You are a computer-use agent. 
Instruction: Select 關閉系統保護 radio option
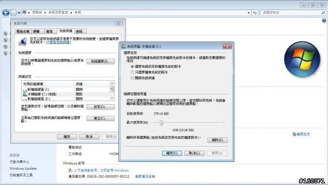143,78
